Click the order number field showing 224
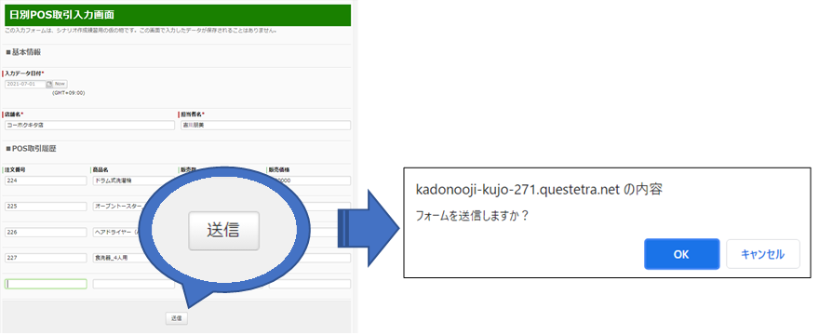 46,181
